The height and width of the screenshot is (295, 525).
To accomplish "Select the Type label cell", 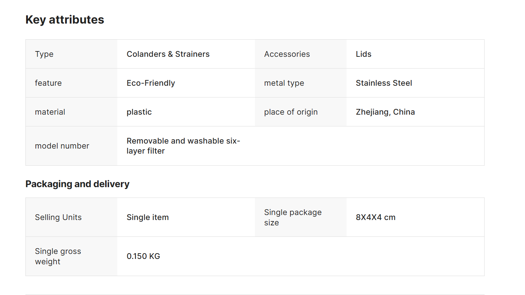I will point(72,54).
